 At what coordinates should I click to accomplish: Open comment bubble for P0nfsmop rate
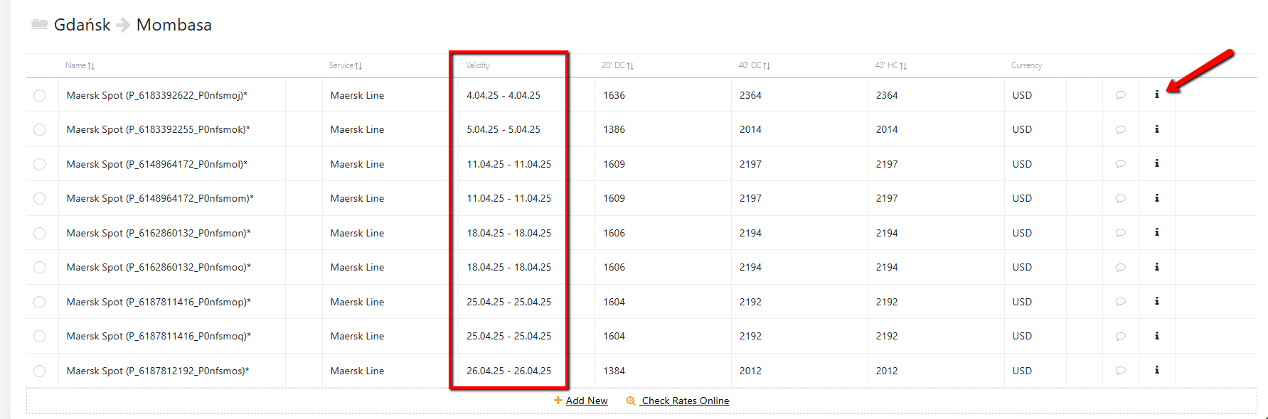point(1120,302)
